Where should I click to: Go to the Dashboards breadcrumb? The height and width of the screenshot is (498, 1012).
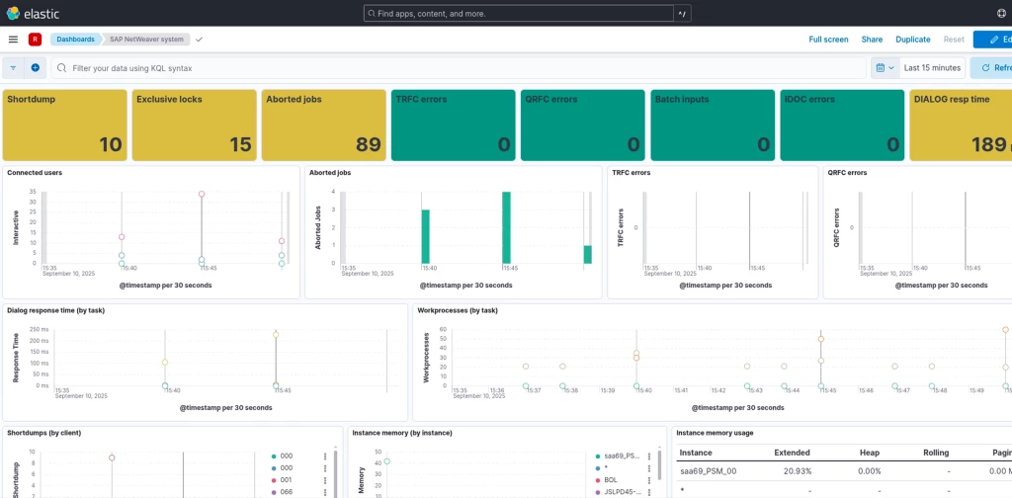[75, 40]
